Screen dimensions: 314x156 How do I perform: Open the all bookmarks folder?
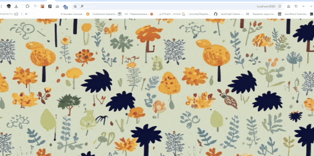(x=9, y=14)
